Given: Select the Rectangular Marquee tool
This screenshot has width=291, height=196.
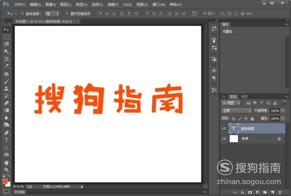Looking at the screenshot, I should point(6,37).
